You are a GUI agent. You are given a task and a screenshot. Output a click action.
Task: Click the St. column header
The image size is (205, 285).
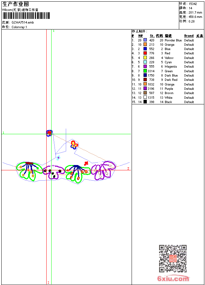152,36
